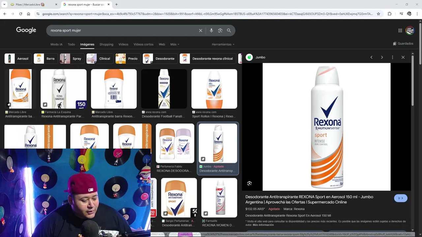422x237 pixels.
Task: Bookmark this page with the star icon
Action: 378,14
